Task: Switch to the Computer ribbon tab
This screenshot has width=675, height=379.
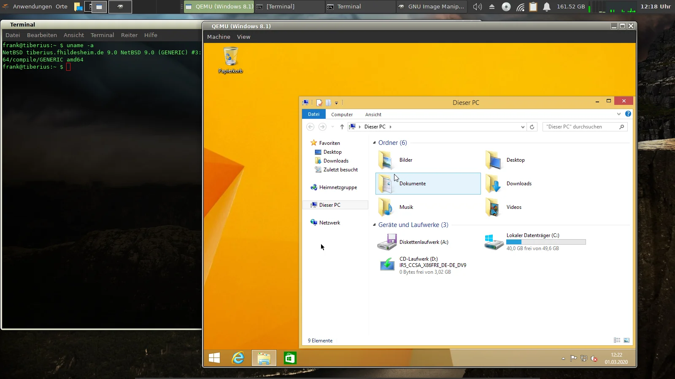Action: 342,115
